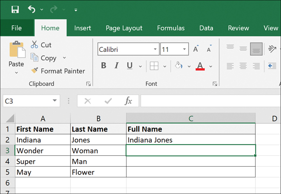This screenshot has width=281, height=194.
Task: Confirm entry with checkmark icon
Action: [108, 101]
